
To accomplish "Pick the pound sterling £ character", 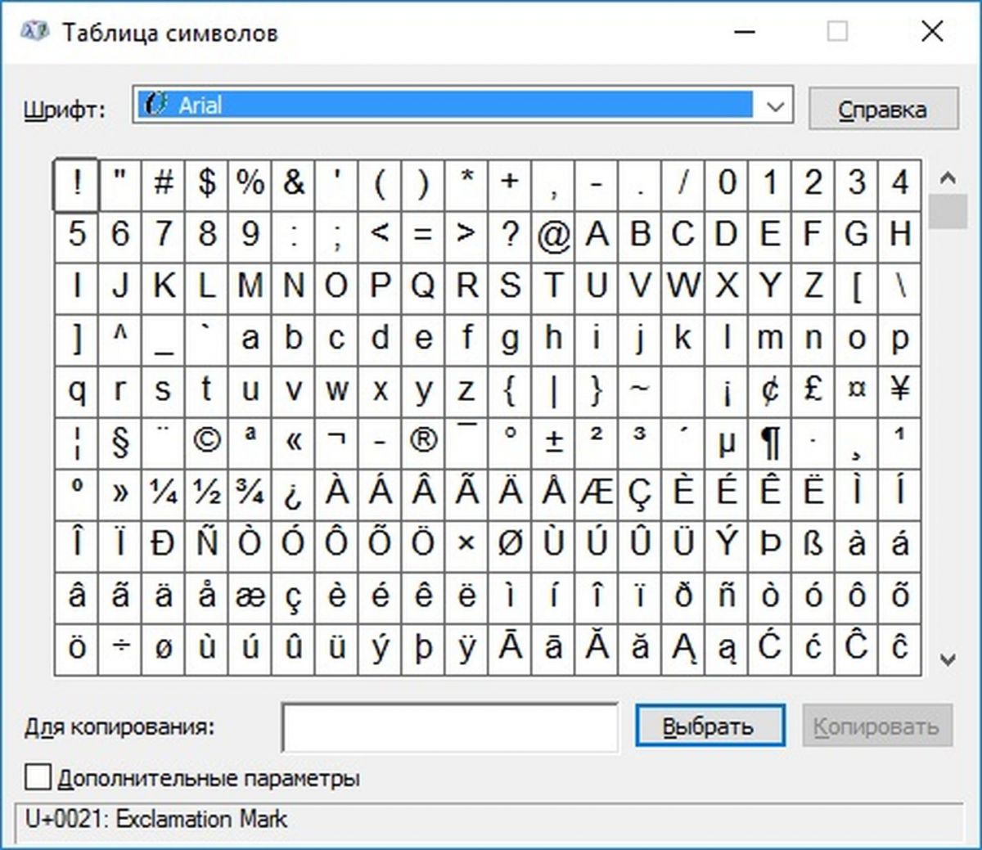I will (x=813, y=390).
